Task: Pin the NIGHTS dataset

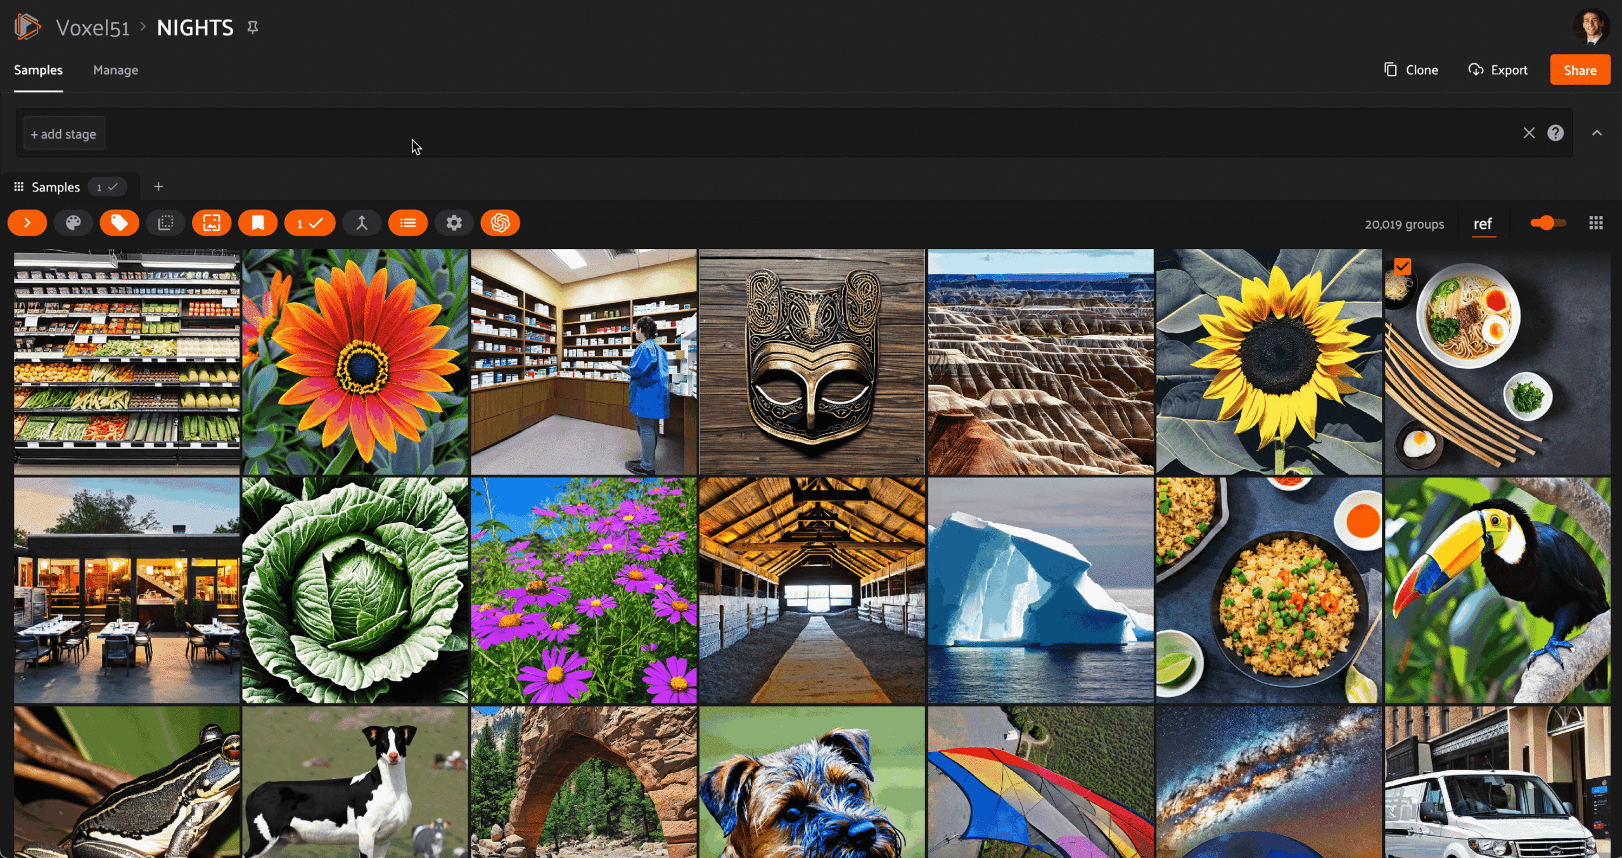Action: 253,27
